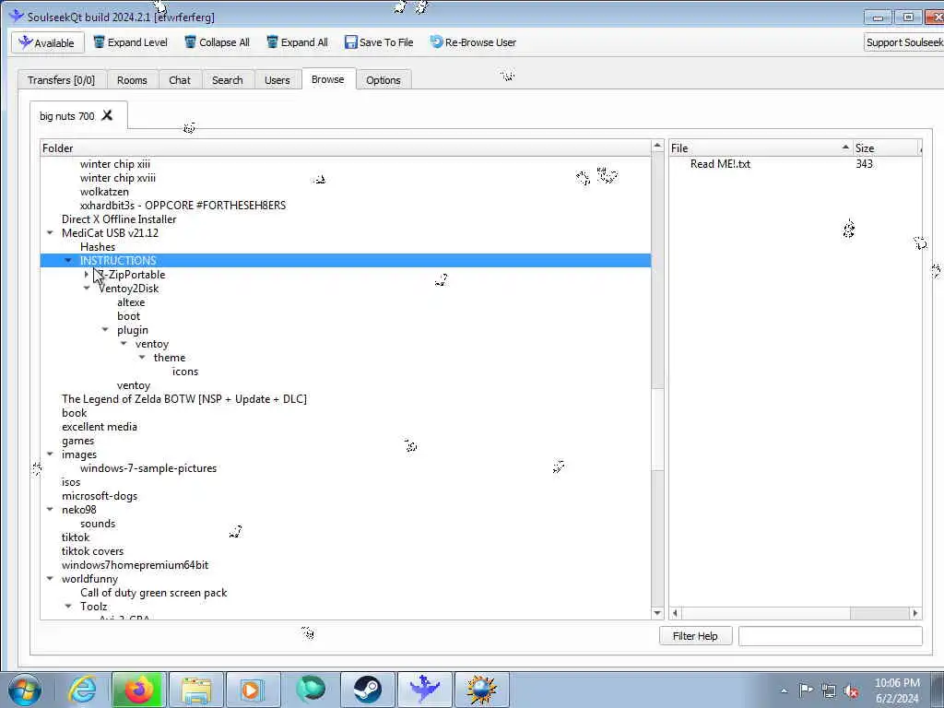Select the winter chip xiii folder
Screen dimensions: 944x708
point(115,164)
